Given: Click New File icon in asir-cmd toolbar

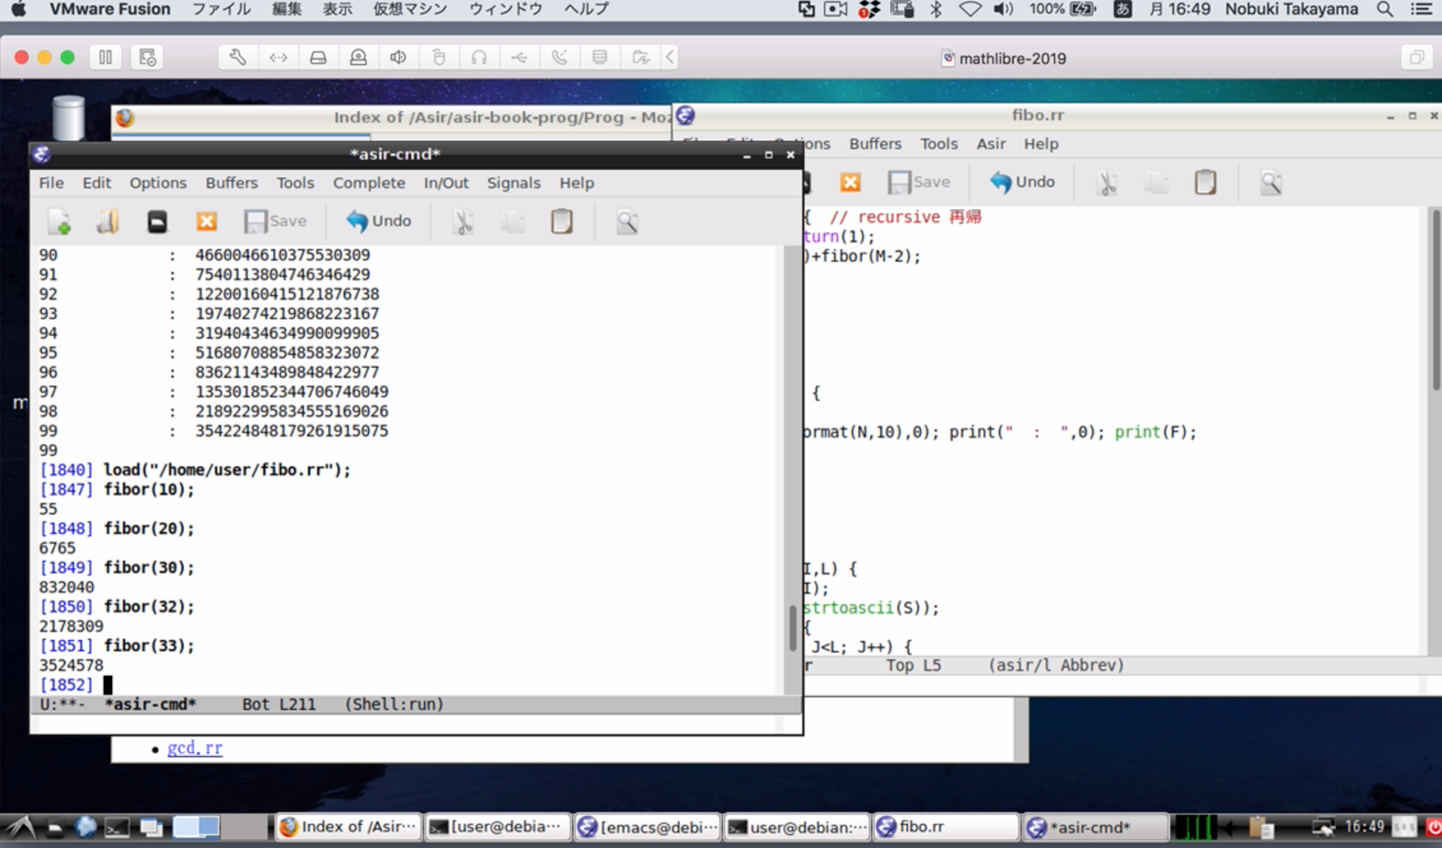Looking at the screenshot, I should (x=59, y=222).
